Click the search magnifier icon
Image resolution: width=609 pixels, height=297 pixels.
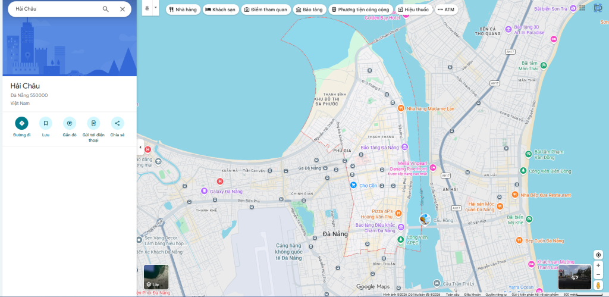[x=106, y=9]
